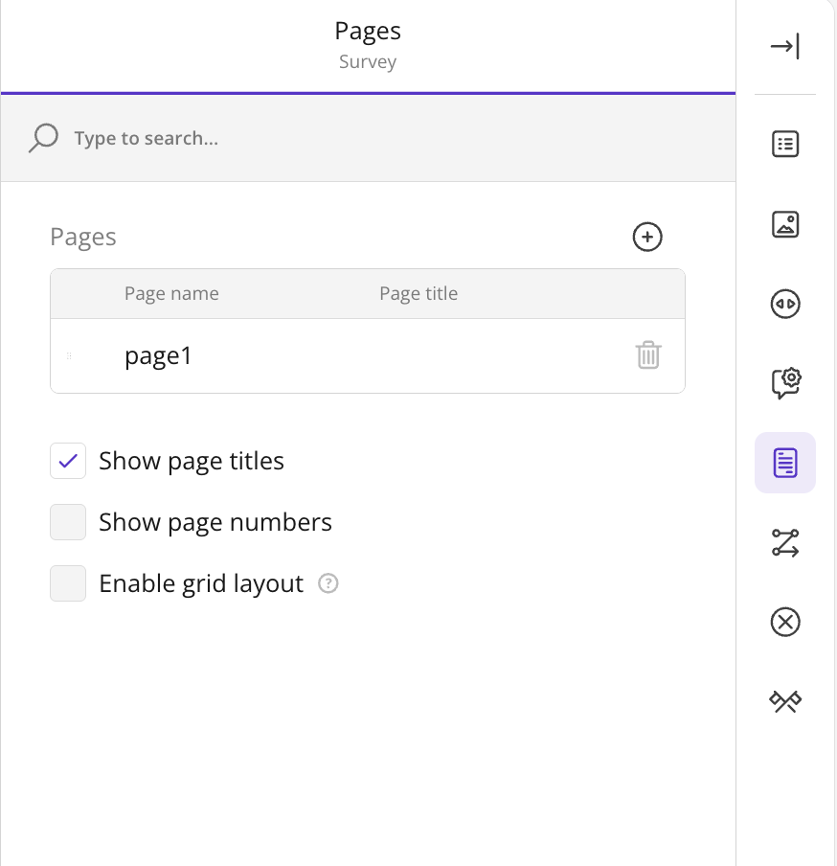This screenshot has width=837, height=866.
Task: Open the crossed flags icon in sidebar
Action: click(x=784, y=701)
